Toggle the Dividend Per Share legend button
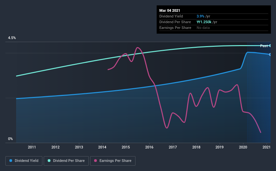Image resolution: width=276 pixels, height=171 pixels. [x=66, y=161]
